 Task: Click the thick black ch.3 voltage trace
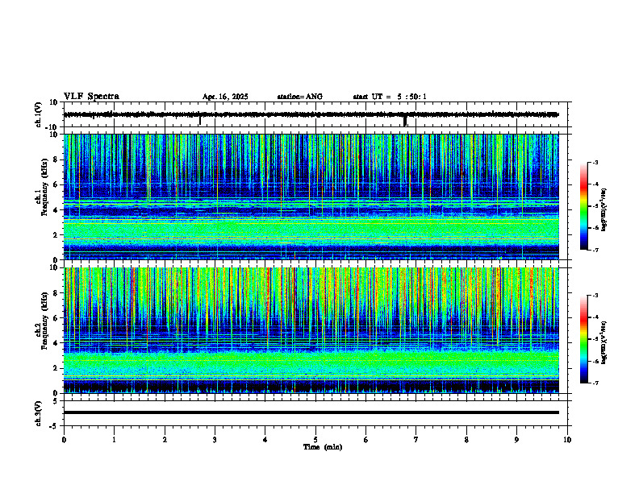pos(311,412)
